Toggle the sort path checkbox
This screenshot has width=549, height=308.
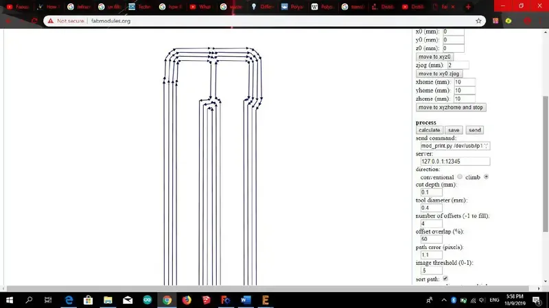[x=445, y=279]
